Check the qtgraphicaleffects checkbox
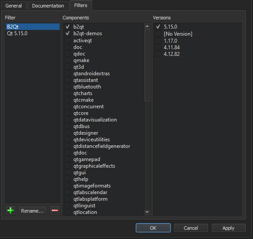Viewport: 253px width, 239px height. click(68, 166)
